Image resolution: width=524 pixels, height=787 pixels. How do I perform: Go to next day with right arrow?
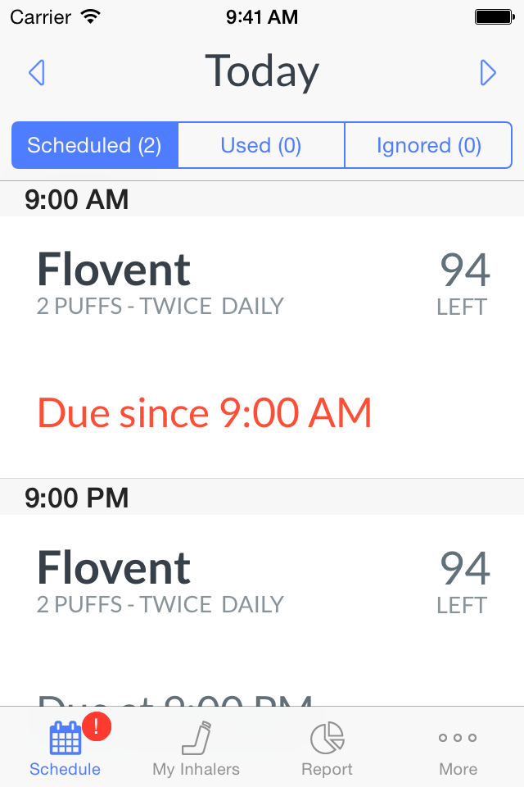[488, 73]
